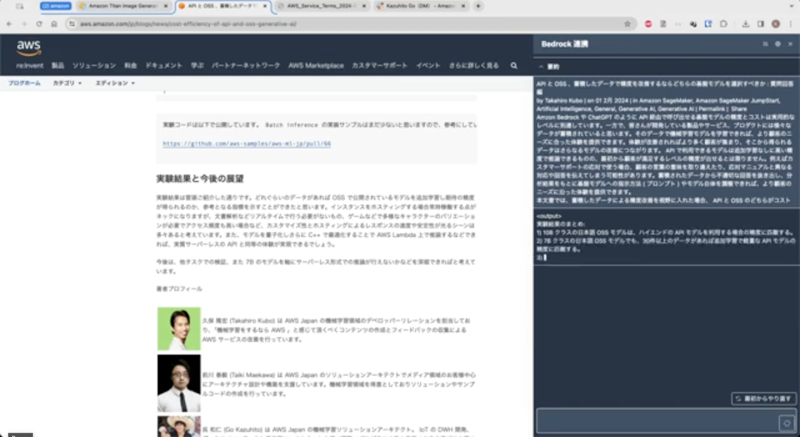Open the aws-samples GitHub pull link
Image resolution: width=800 pixels, height=437 pixels.
point(247,144)
